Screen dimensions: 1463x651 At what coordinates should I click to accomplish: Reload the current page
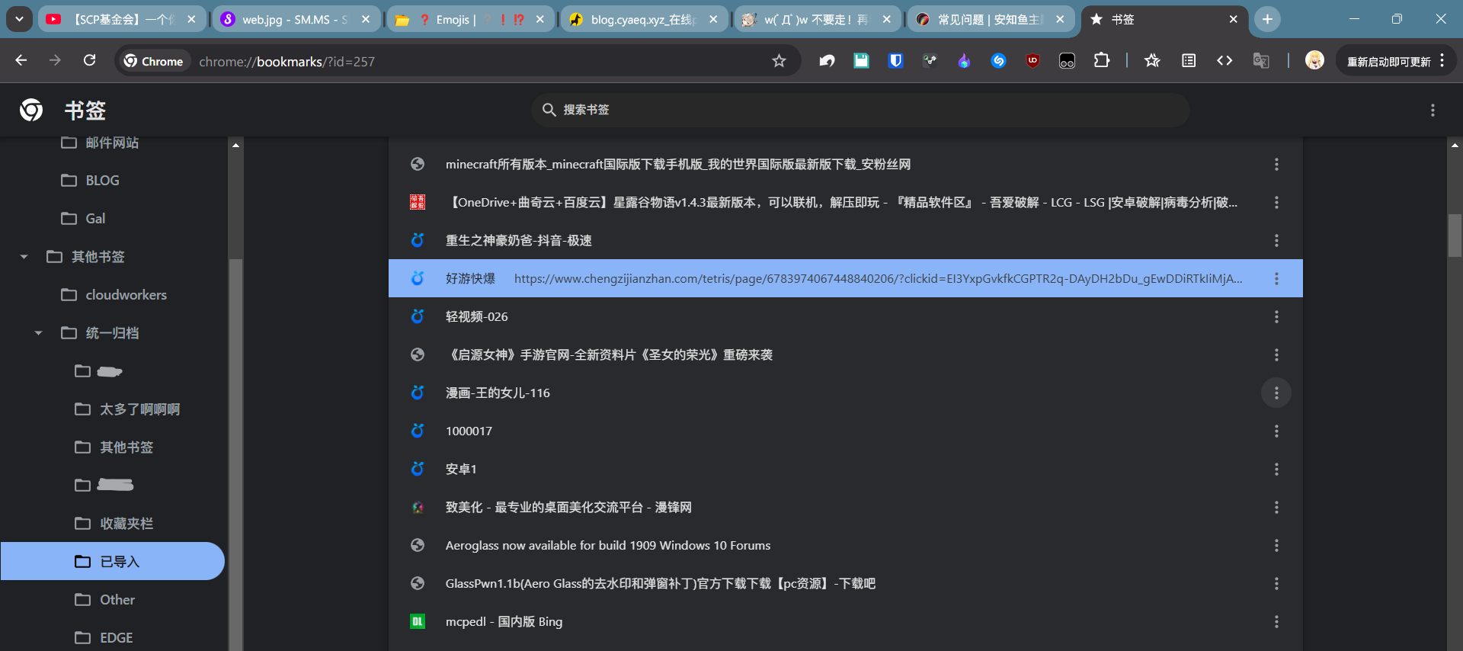pyautogui.click(x=90, y=60)
